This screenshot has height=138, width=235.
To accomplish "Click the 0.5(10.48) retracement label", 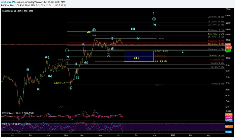I will click(160, 56).
